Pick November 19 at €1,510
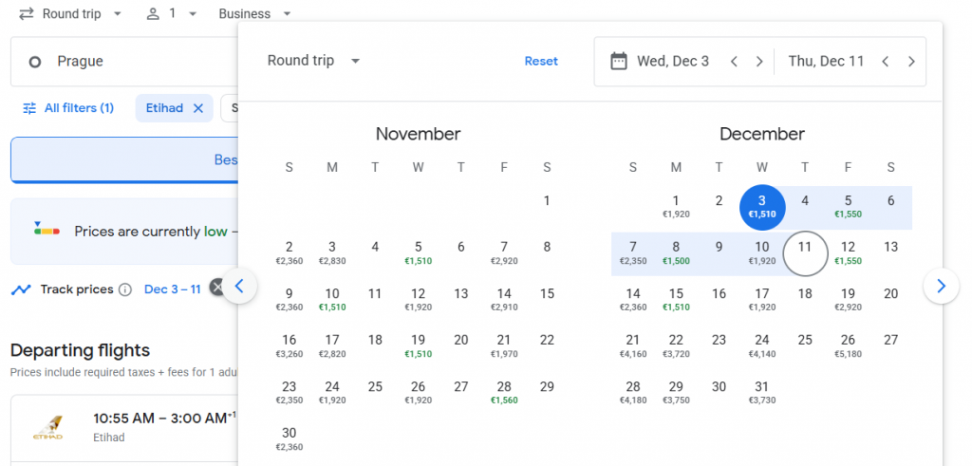Image resolution: width=972 pixels, height=466 pixels. coord(418,345)
